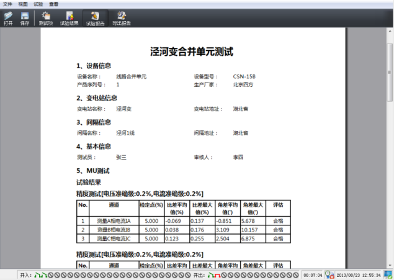Open the 文件 (File) menu
The width and height of the screenshot is (394, 280).
point(7,4)
